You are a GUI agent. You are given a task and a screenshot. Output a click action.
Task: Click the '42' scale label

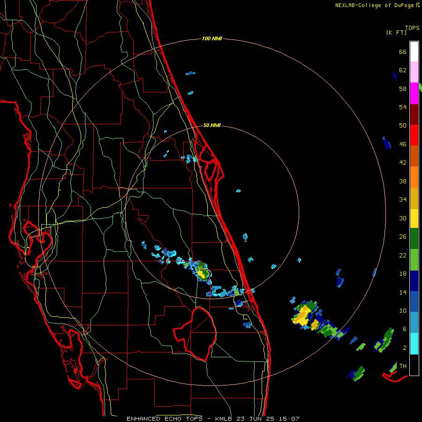(403, 163)
